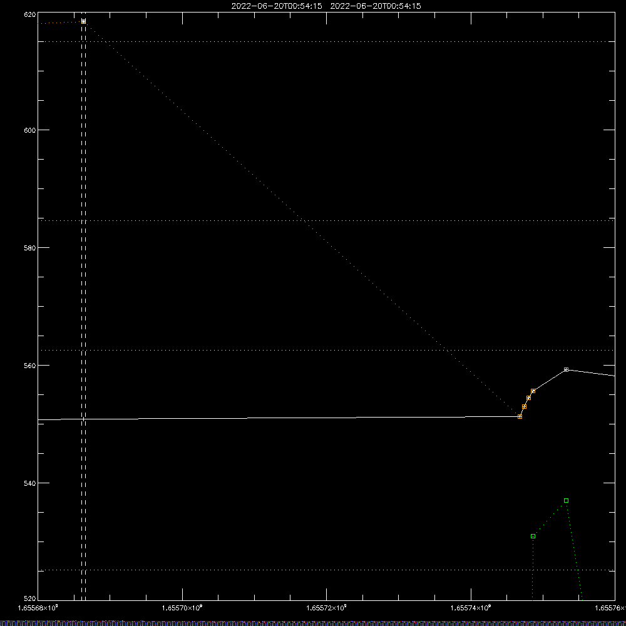Select the orange marker at the 559 peak
This screenshot has height=626, width=626.
click(566, 370)
